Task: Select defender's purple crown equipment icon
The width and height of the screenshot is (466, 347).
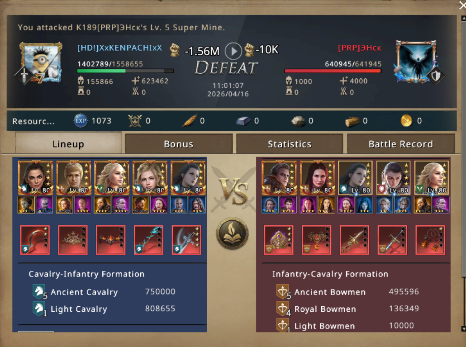Action: (x=279, y=240)
